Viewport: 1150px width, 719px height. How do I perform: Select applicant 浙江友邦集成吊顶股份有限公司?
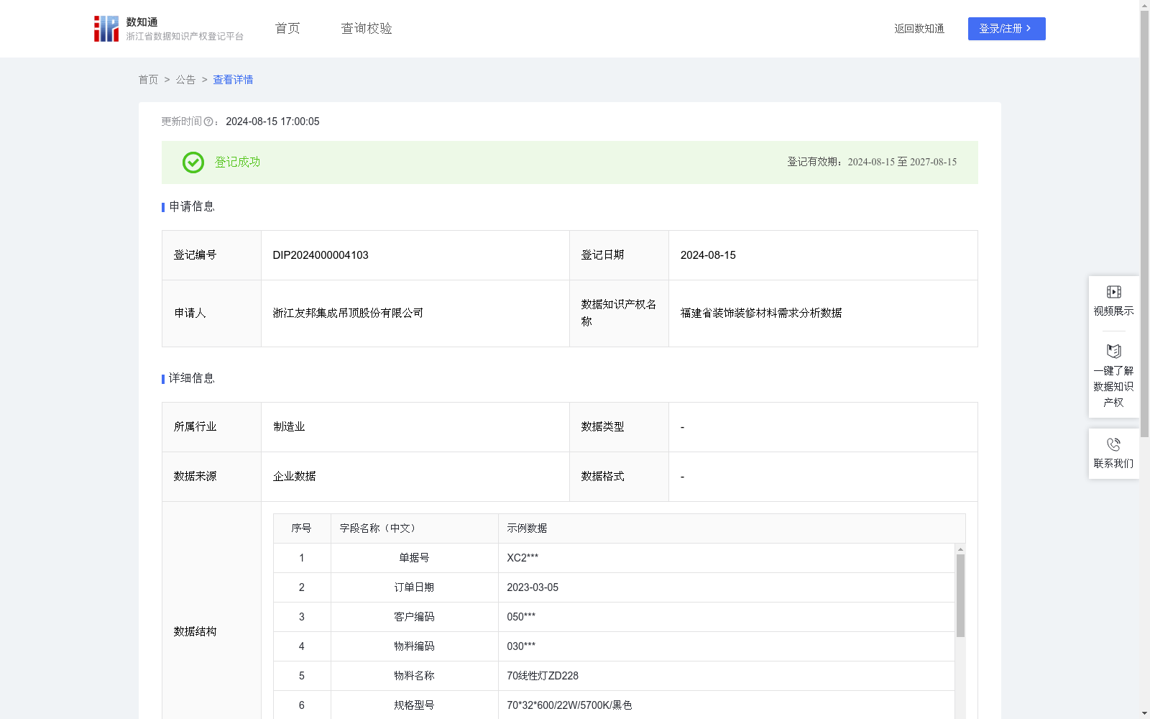pos(348,313)
